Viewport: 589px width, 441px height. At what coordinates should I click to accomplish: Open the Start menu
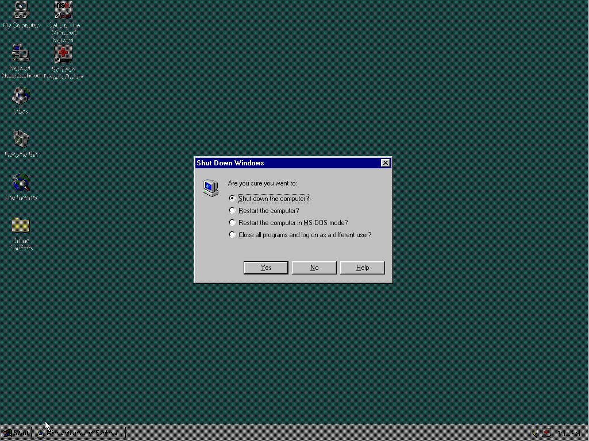point(14,434)
